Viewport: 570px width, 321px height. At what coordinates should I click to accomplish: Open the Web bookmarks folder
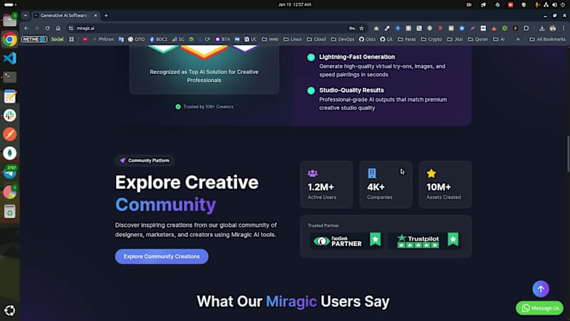click(x=270, y=39)
